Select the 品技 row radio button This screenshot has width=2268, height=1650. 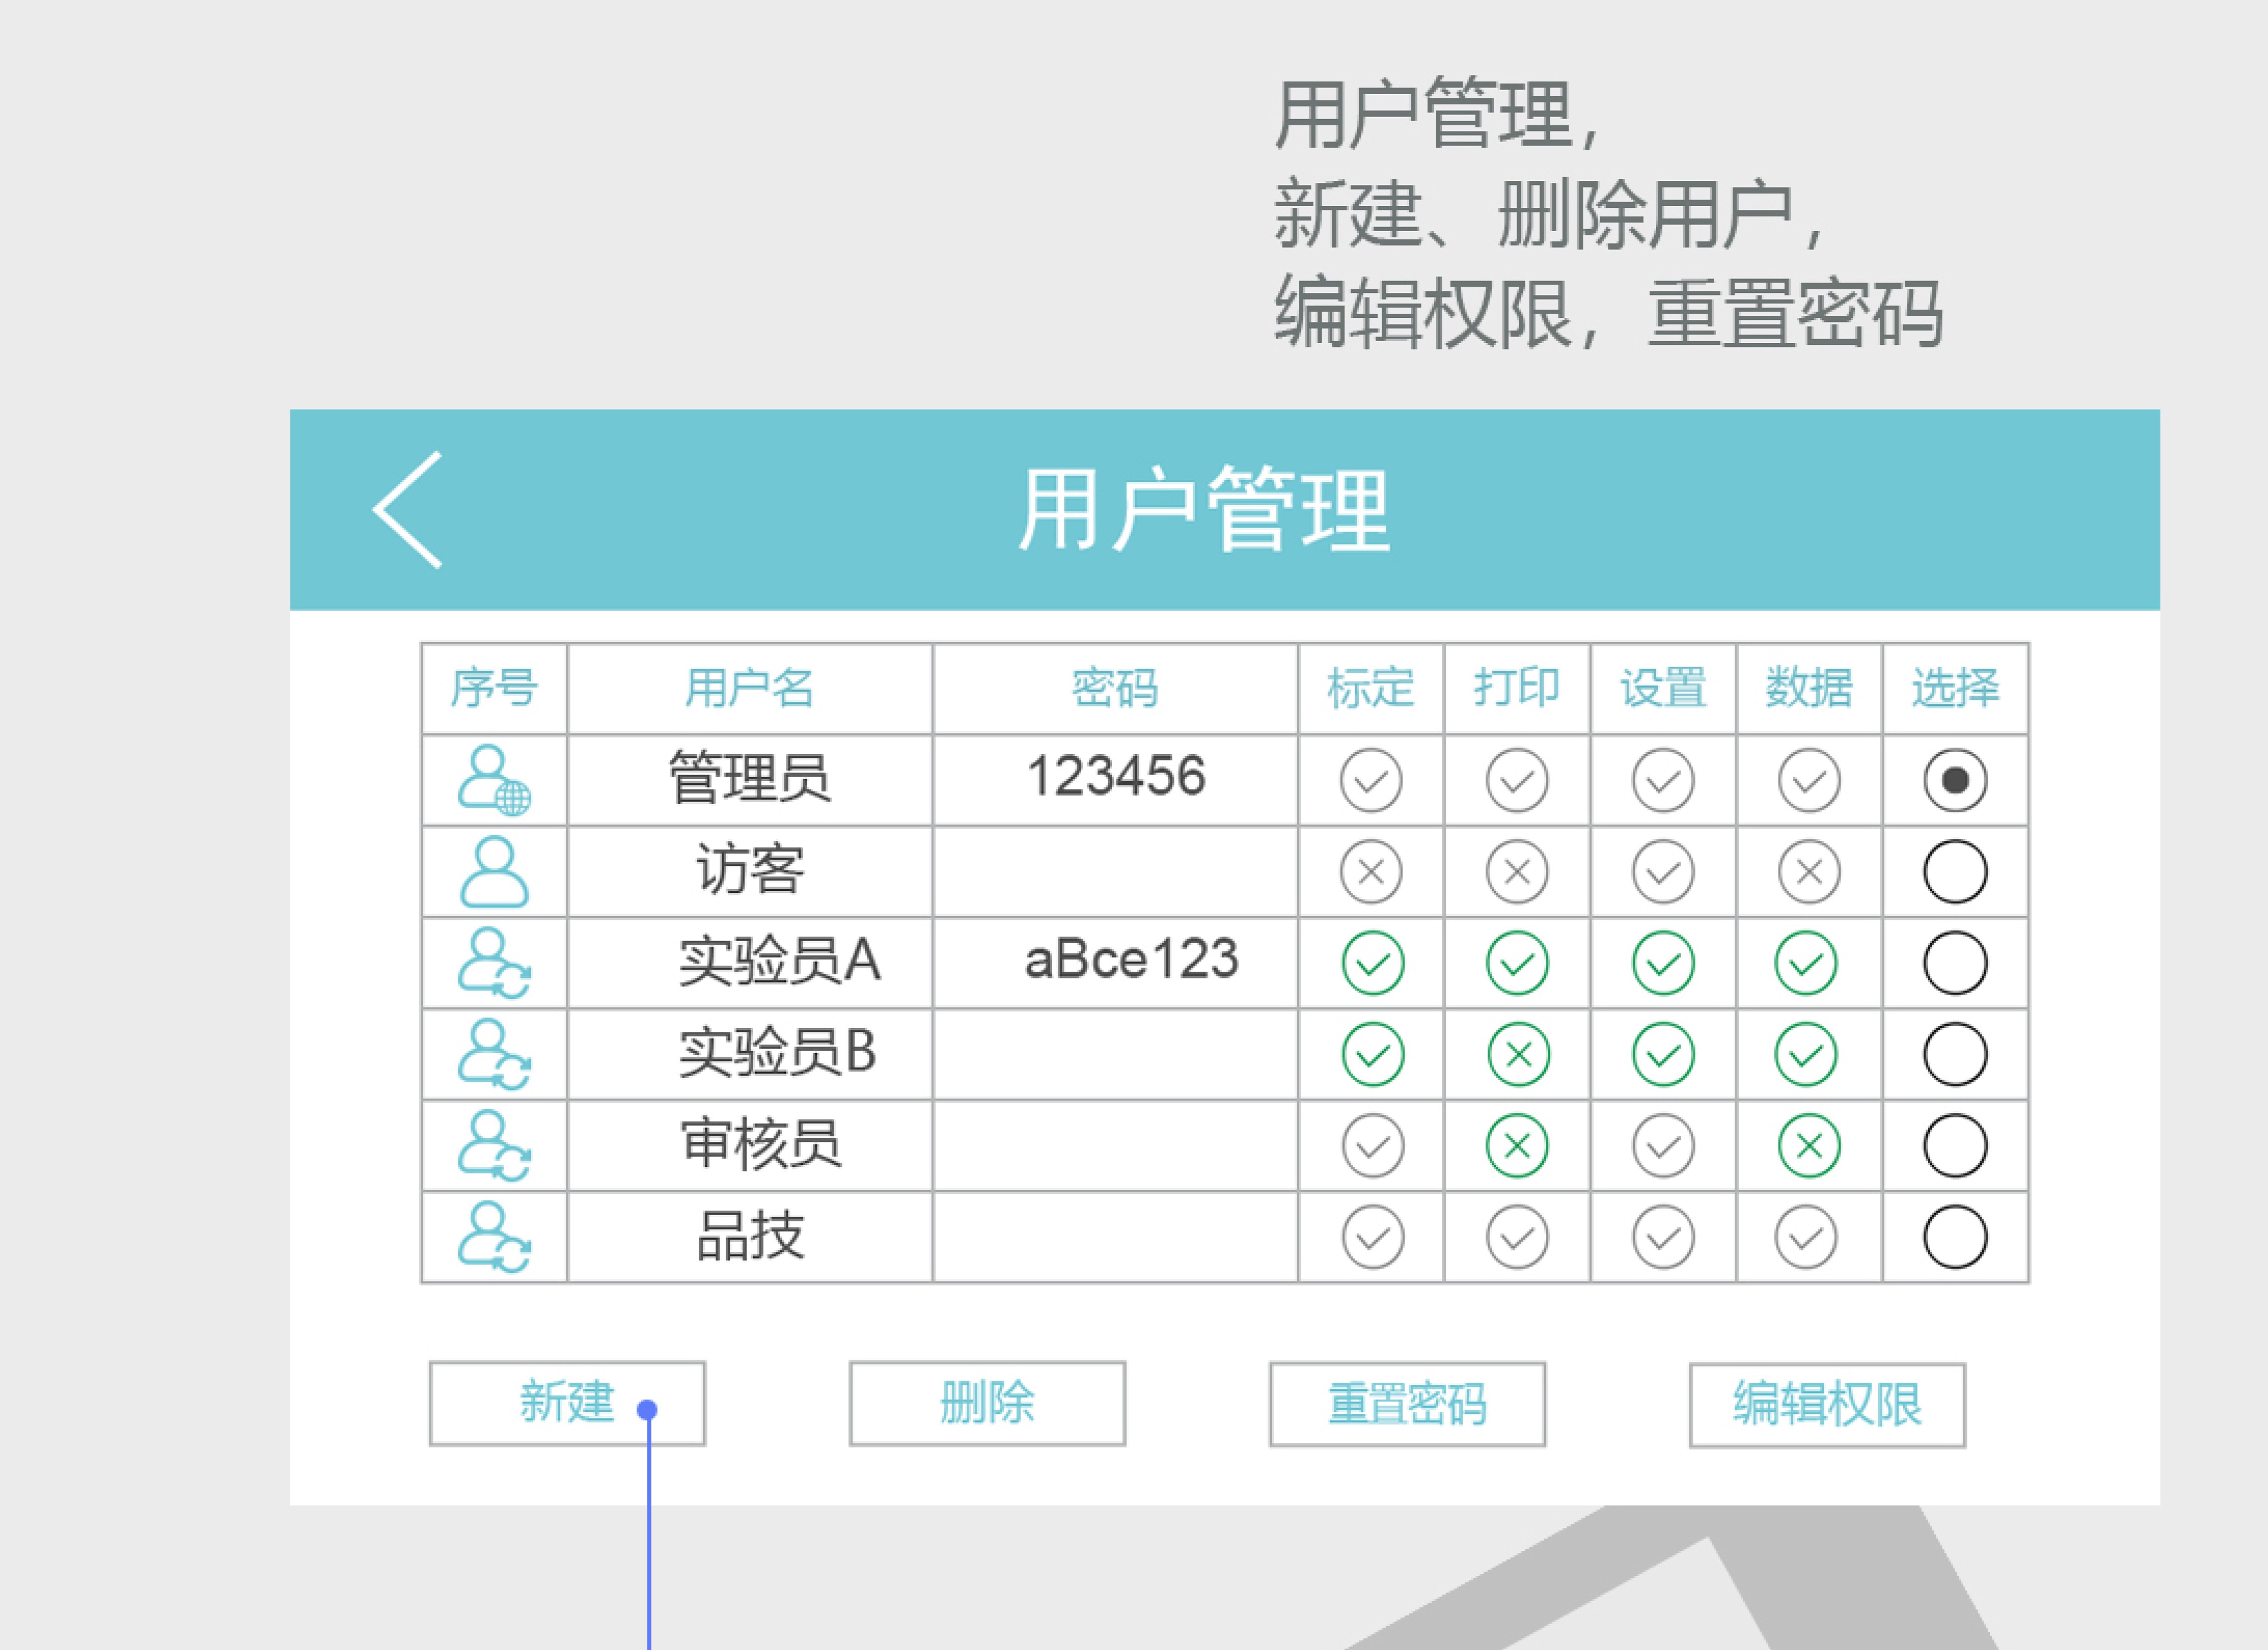click(x=1955, y=1237)
